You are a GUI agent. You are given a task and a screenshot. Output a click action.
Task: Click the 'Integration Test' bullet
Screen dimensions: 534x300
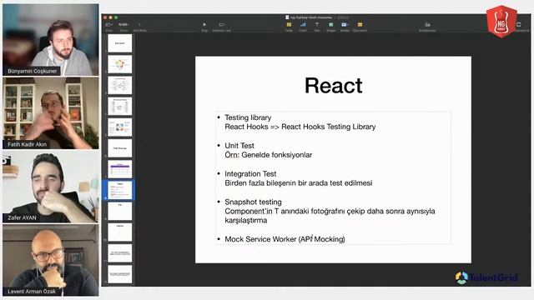pos(250,174)
